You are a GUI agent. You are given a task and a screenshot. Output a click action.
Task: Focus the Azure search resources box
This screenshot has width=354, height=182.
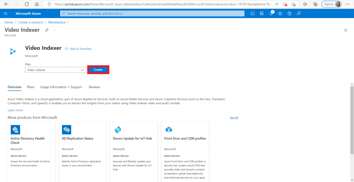(x=152, y=13)
